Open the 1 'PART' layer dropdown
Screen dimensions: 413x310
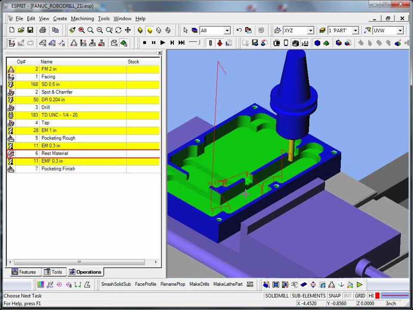click(355, 31)
